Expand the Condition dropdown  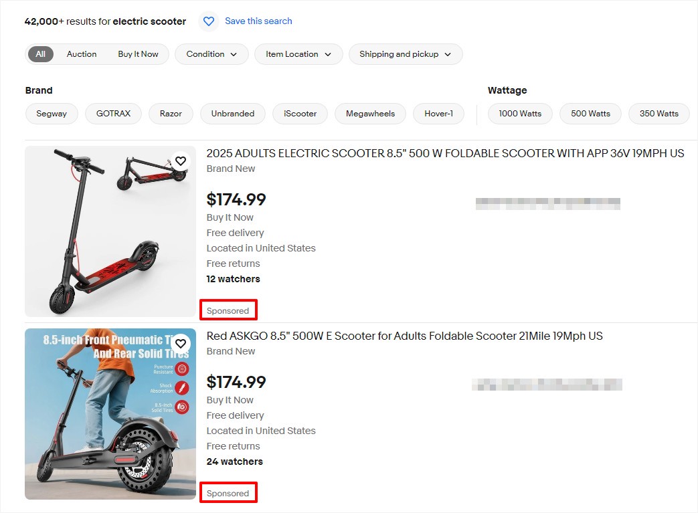pos(211,54)
